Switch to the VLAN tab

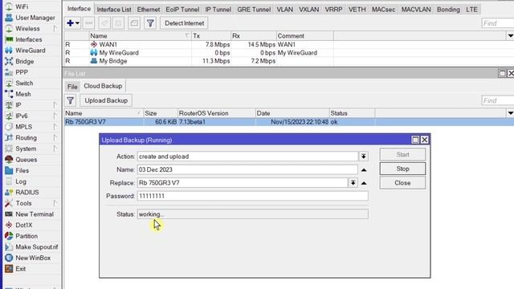(284, 10)
